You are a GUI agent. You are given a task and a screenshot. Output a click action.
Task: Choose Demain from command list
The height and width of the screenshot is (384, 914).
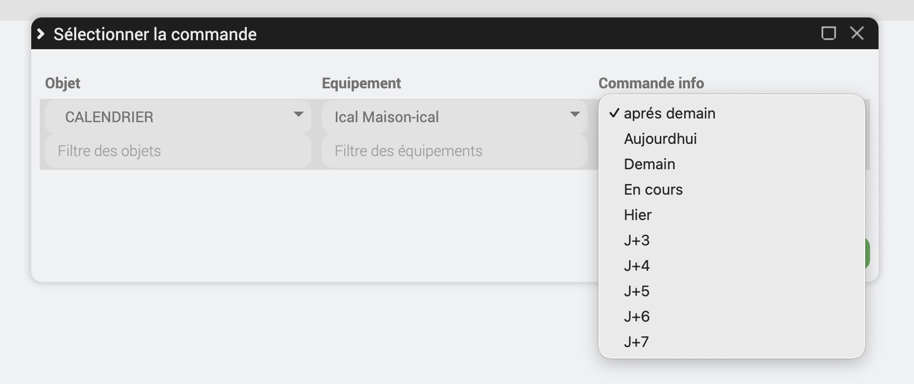649,164
